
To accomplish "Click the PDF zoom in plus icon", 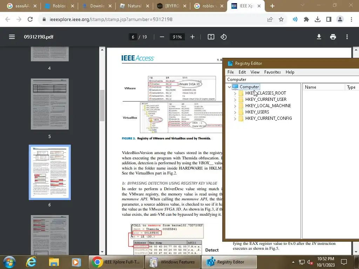I will [192, 37].
